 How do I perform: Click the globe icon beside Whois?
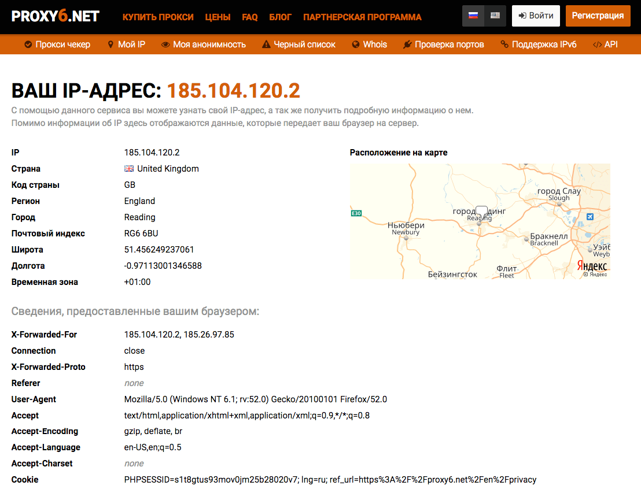(356, 45)
